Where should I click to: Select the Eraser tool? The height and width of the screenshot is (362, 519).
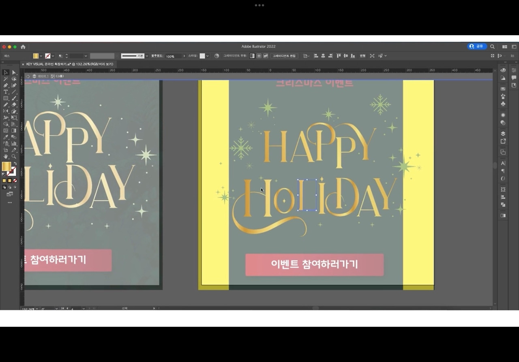pos(14,105)
